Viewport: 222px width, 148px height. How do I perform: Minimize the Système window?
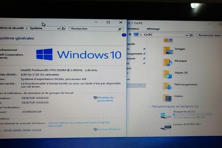pyautogui.click(x=96, y=22)
